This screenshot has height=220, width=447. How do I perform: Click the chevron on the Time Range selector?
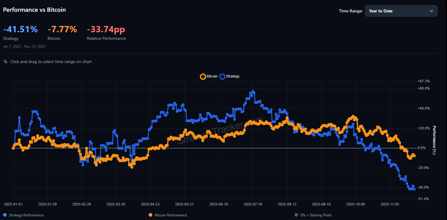[x=431, y=11]
